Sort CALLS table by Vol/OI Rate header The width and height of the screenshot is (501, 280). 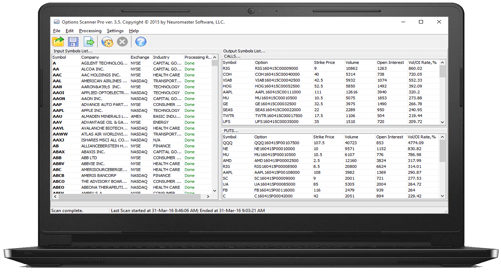point(423,62)
